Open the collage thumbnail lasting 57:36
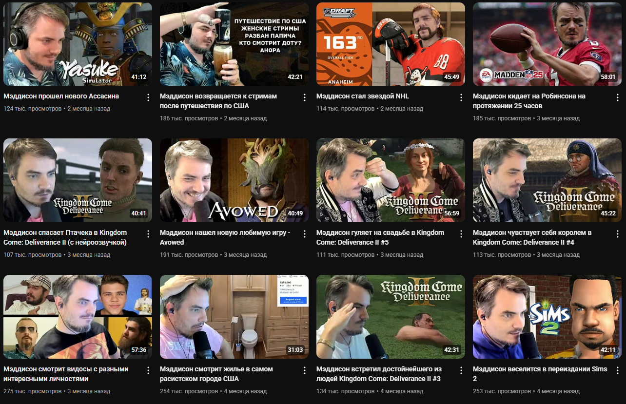This screenshot has height=404, width=626. pyautogui.click(x=78, y=317)
